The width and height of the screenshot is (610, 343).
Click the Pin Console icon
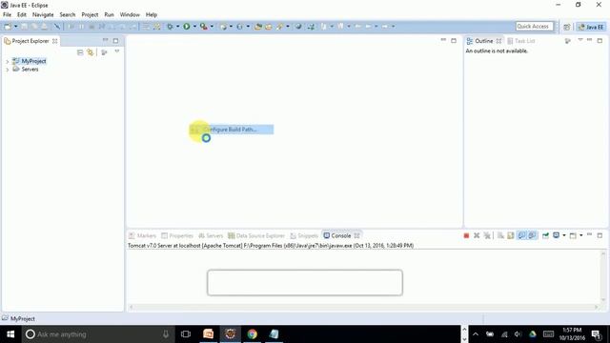[x=546, y=235]
